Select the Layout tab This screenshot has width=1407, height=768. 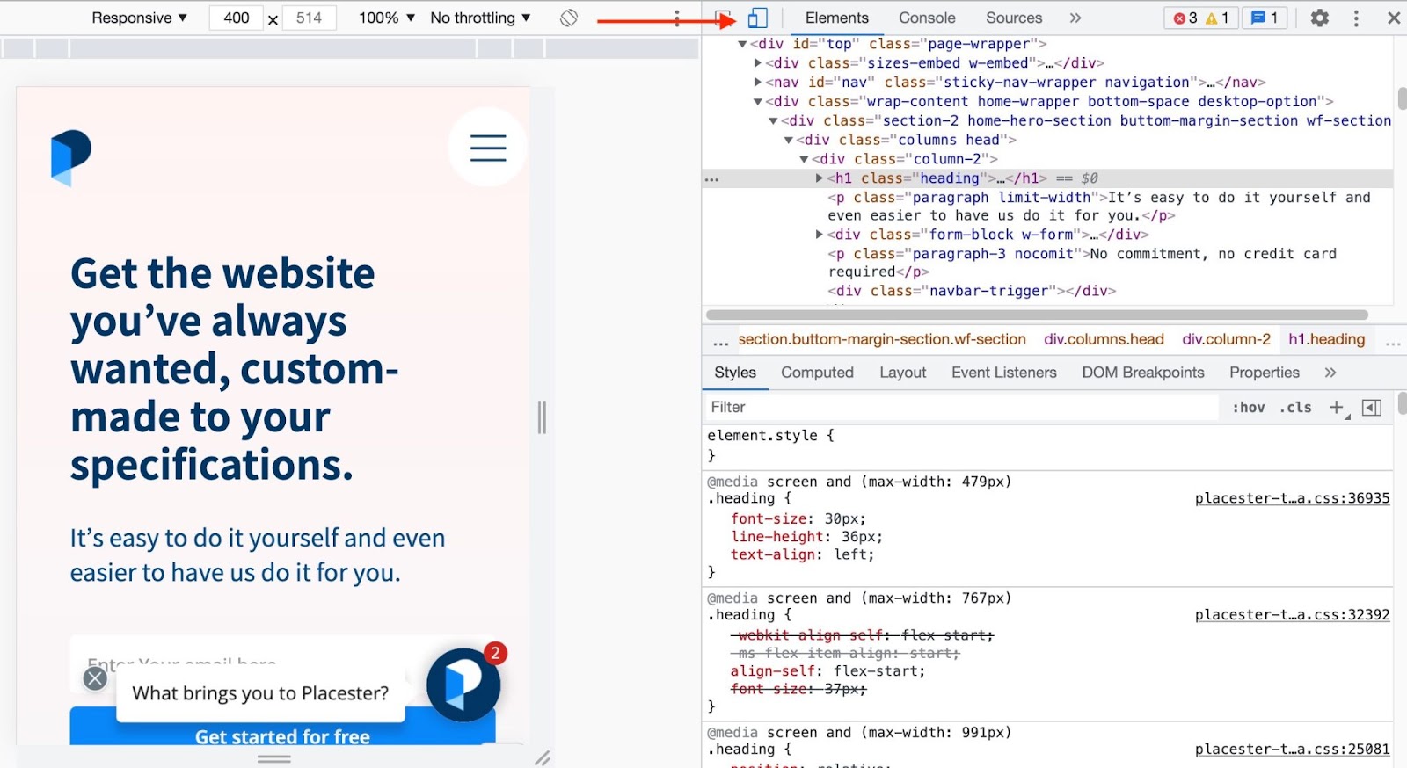click(x=902, y=373)
